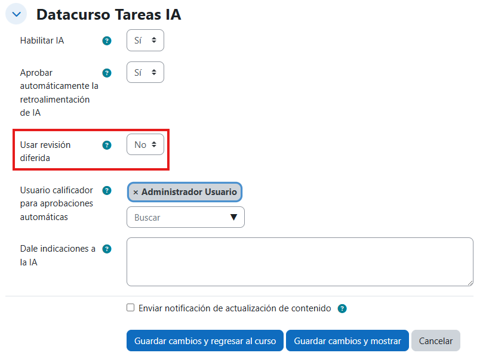Click the Datacurso Tareas IA heading
489x362 pixels.
[109, 14]
